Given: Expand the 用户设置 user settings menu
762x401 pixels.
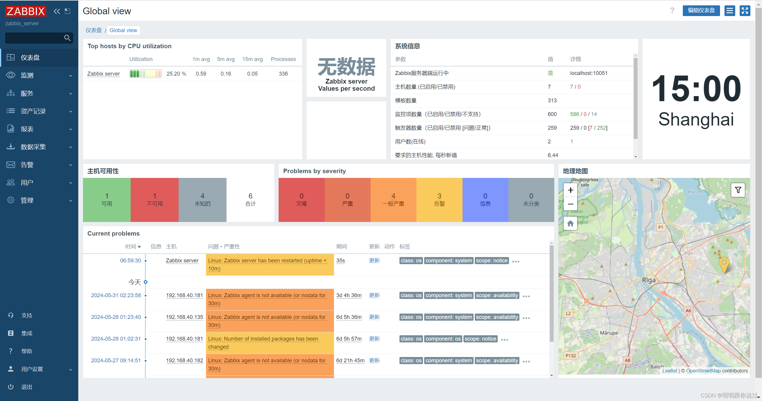Looking at the screenshot, I should coord(39,369).
